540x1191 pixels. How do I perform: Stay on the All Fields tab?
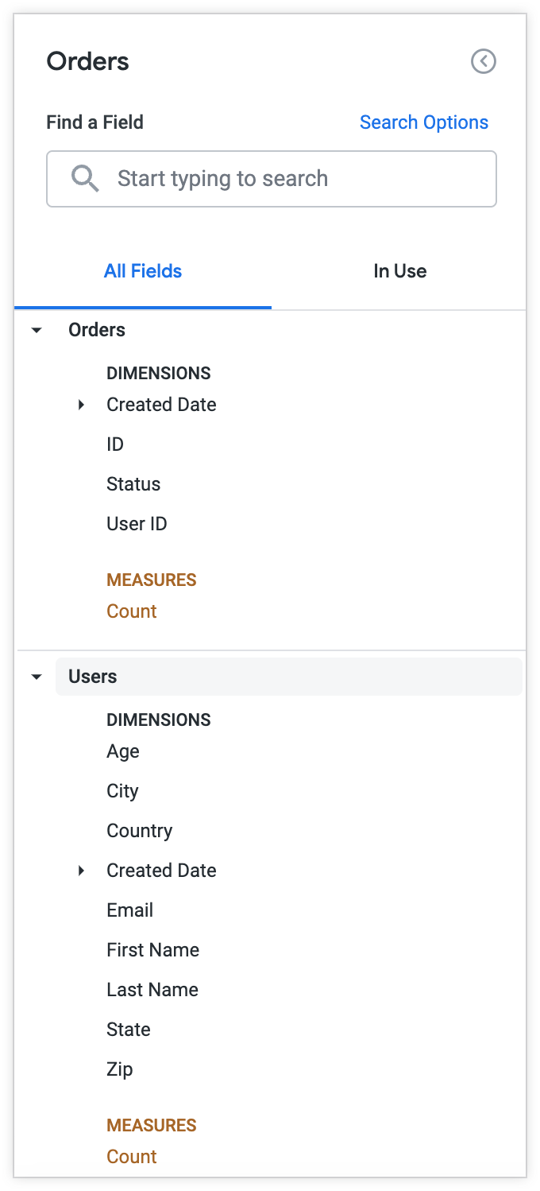click(143, 271)
